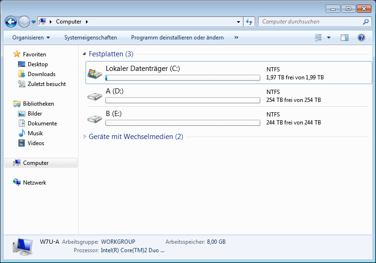
Task: Open view options dropdown arrow
Action: coord(329,38)
